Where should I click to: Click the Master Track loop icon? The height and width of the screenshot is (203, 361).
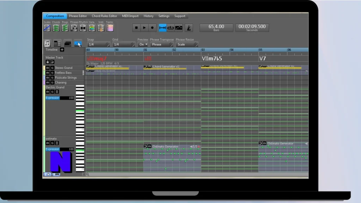click(x=52, y=62)
